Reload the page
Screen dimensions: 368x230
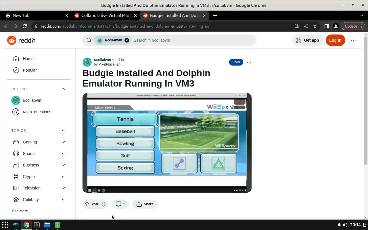click(x=25, y=26)
